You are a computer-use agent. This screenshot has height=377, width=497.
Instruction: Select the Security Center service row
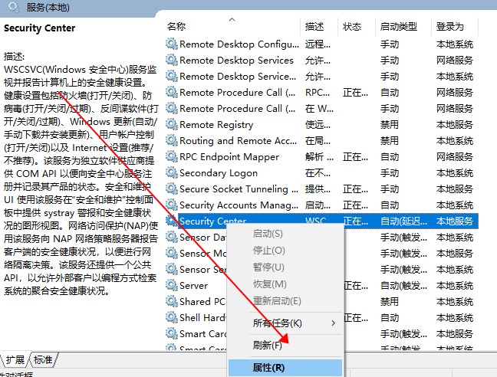212,221
